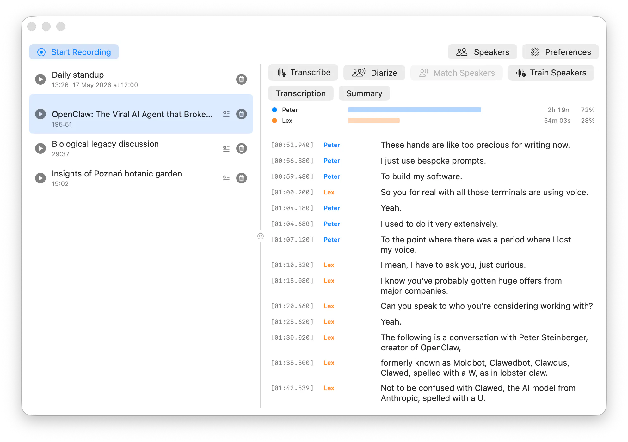Switch to the Summary tab
Screen dimensions: 628x442
click(364, 93)
